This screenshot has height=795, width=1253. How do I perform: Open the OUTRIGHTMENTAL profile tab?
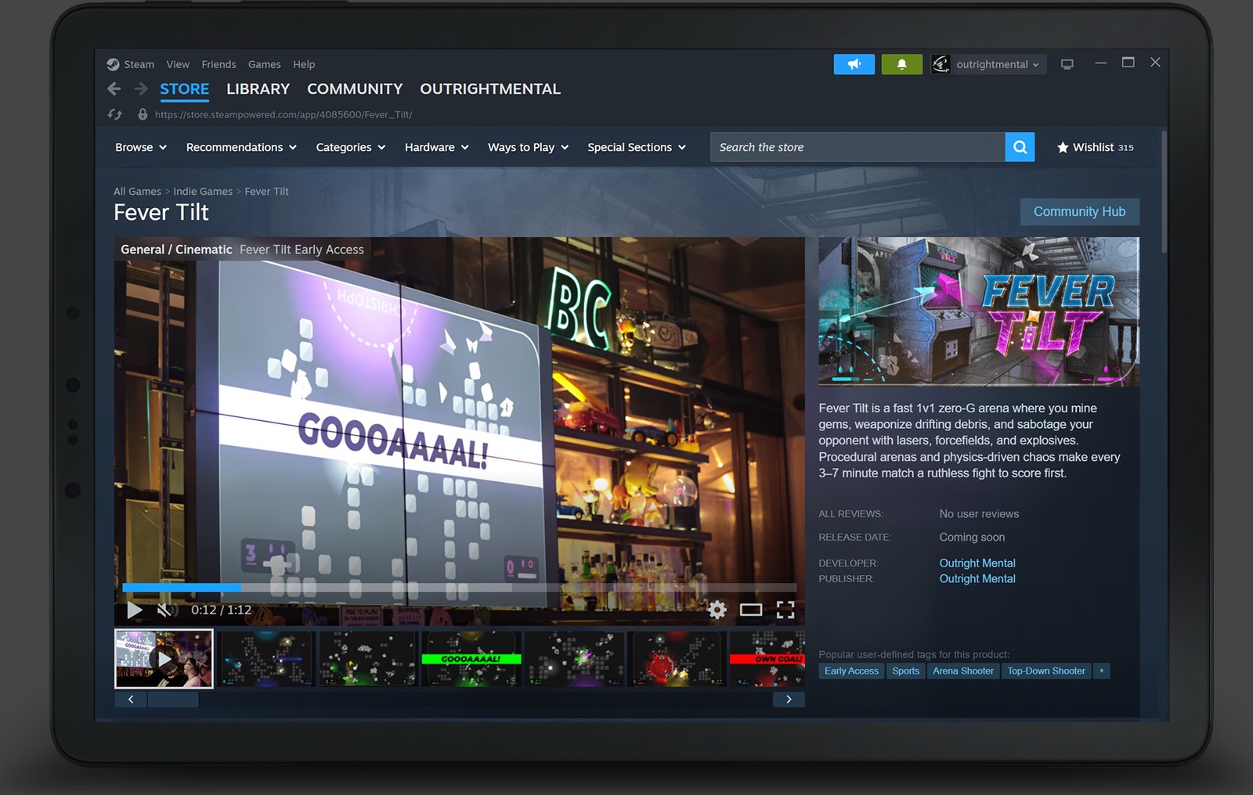pyautogui.click(x=490, y=89)
